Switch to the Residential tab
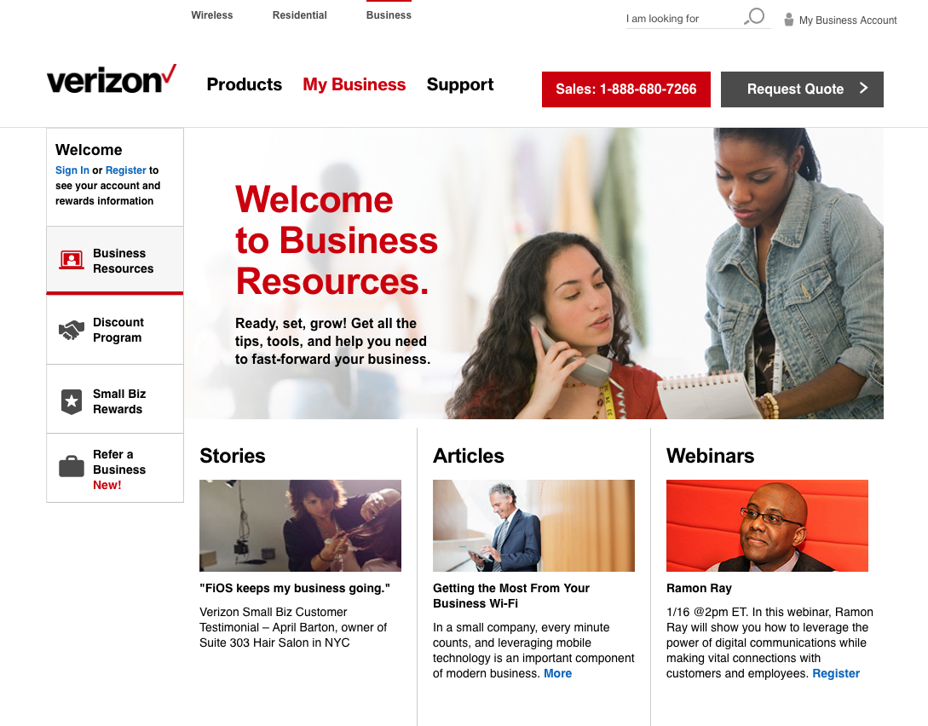 click(299, 15)
